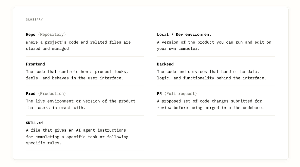Click the SKILL.md AI agent definition
The width and height of the screenshot is (300, 167).
(77, 137)
